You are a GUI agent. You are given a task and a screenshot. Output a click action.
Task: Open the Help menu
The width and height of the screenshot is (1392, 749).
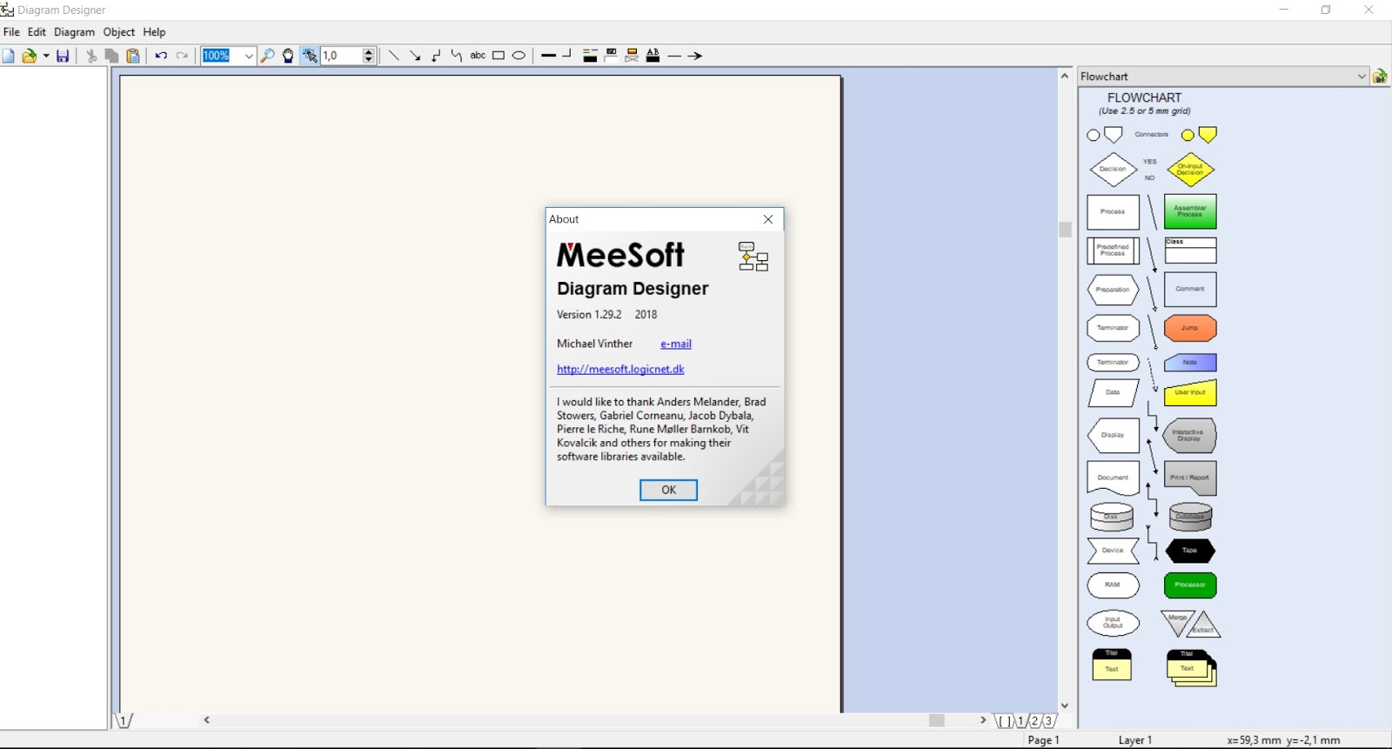154,32
